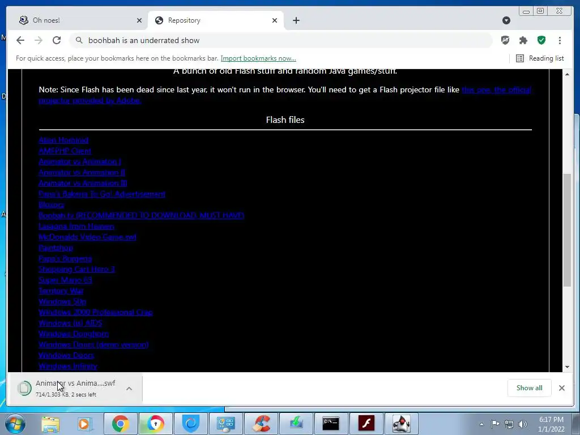580x435 pixels.
Task: Click the green checkmark shield extension
Action: 541,40
